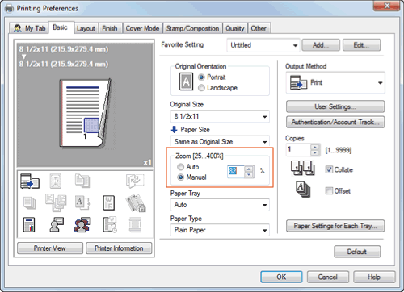The image size is (404, 292).
Task: Click the page preview thumbnail
Action: pyautogui.click(x=86, y=114)
